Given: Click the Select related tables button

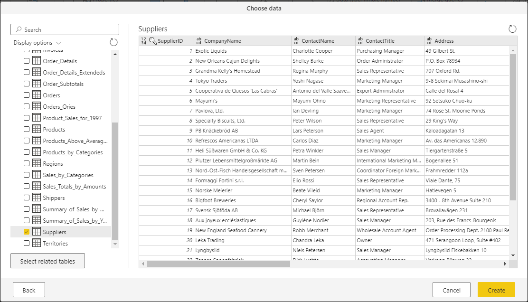Looking at the screenshot, I should point(47,261).
